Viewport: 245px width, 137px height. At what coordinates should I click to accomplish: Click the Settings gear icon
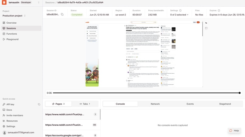4,126
